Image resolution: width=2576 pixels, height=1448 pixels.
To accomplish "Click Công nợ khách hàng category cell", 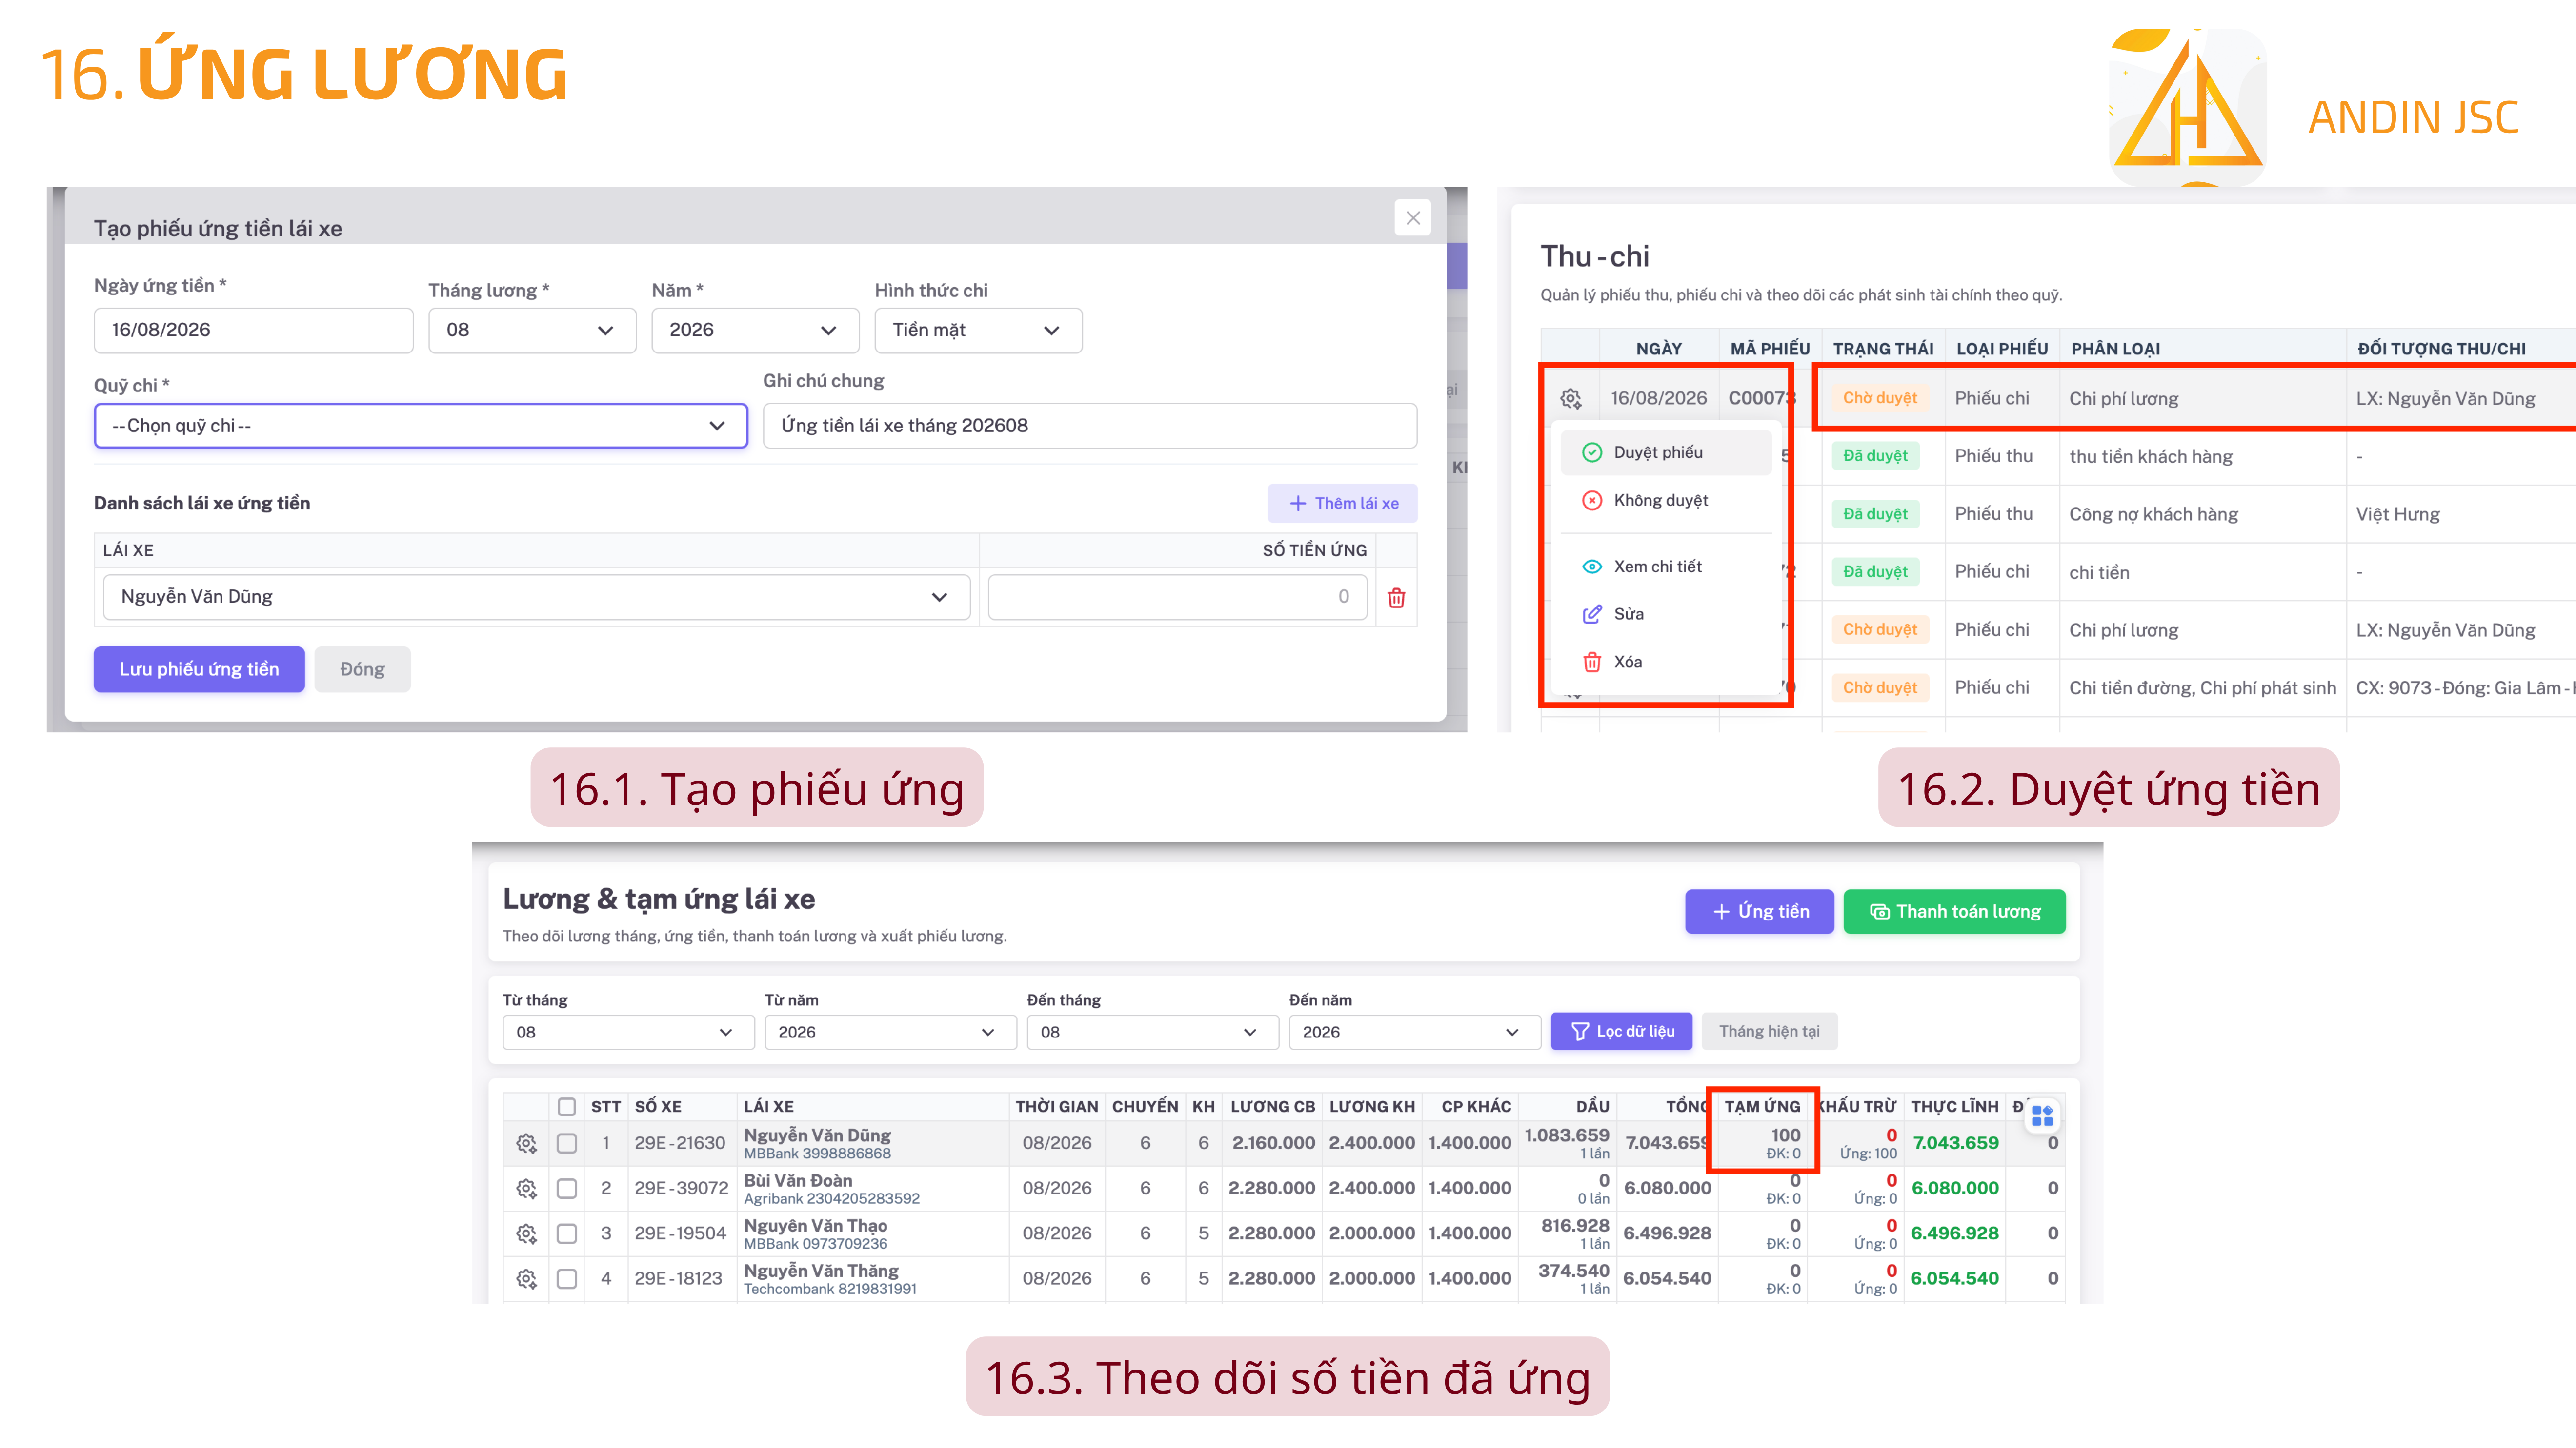I will click(x=2153, y=515).
